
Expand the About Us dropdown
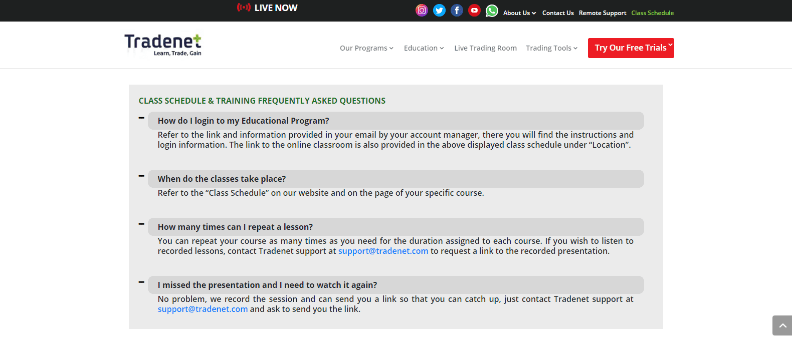519,13
